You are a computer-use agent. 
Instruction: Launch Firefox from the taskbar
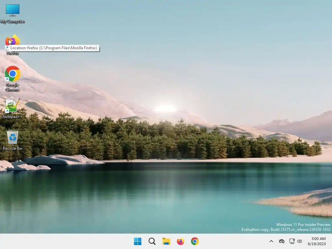pos(180,241)
